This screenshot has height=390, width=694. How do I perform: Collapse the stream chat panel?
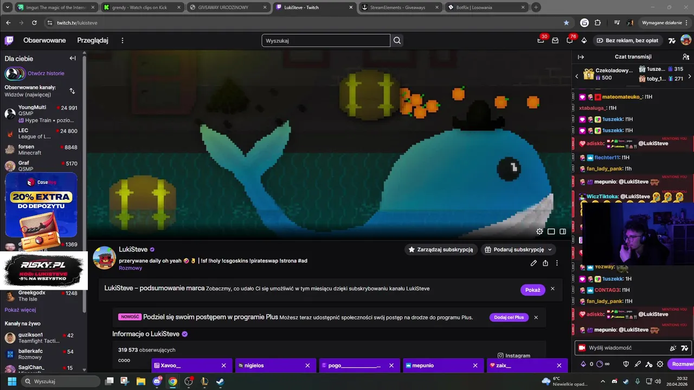[x=581, y=57]
